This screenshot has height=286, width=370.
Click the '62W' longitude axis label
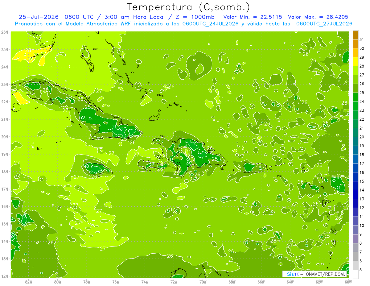(319, 282)
